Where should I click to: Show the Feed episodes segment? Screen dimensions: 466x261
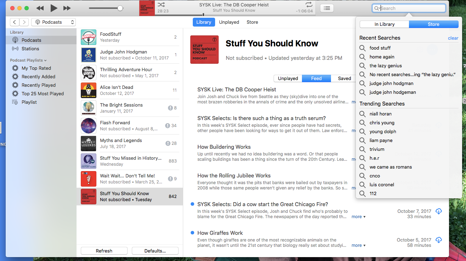pyautogui.click(x=316, y=78)
